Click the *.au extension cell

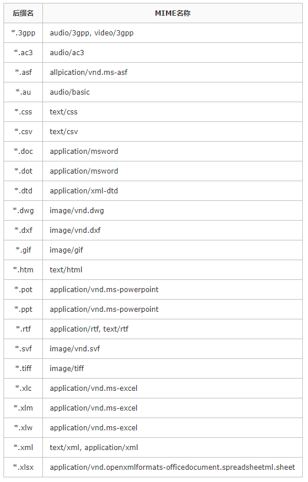coord(23,92)
